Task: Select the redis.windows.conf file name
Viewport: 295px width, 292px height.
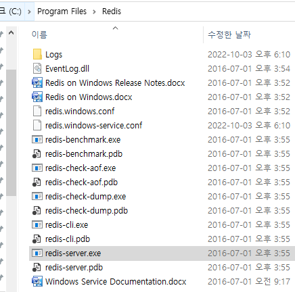Action: [80, 112]
